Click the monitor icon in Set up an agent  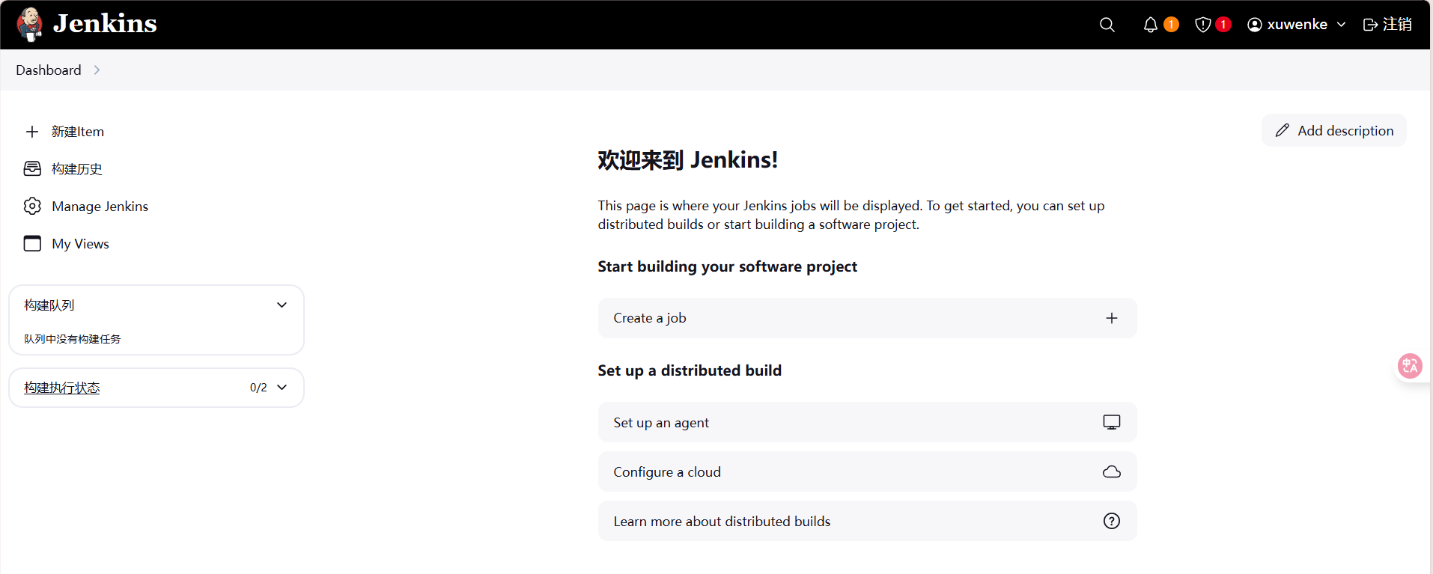[1112, 422]
